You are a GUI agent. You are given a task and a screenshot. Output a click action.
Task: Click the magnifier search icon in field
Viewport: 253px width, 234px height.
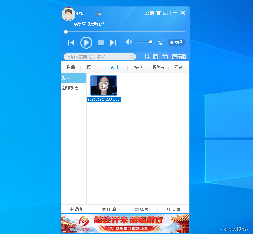[132, 57]
